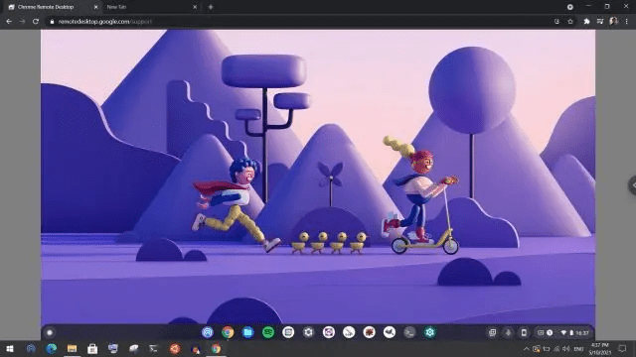Open the first blue shelf app icon

point(208,332)
